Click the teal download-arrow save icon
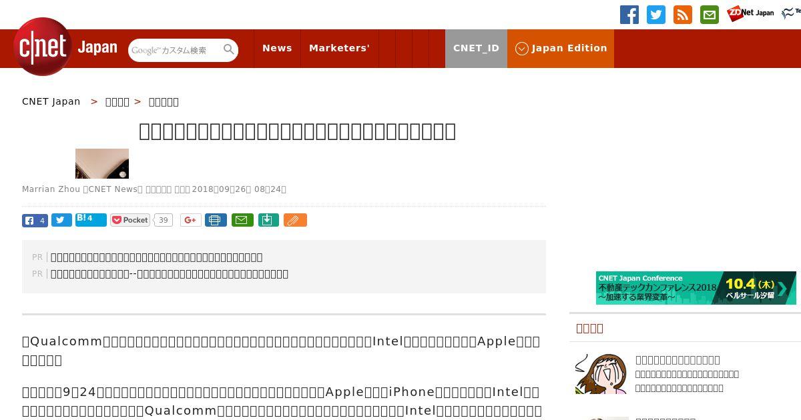This screenshot has height=420, width=801. pos(268,220)
